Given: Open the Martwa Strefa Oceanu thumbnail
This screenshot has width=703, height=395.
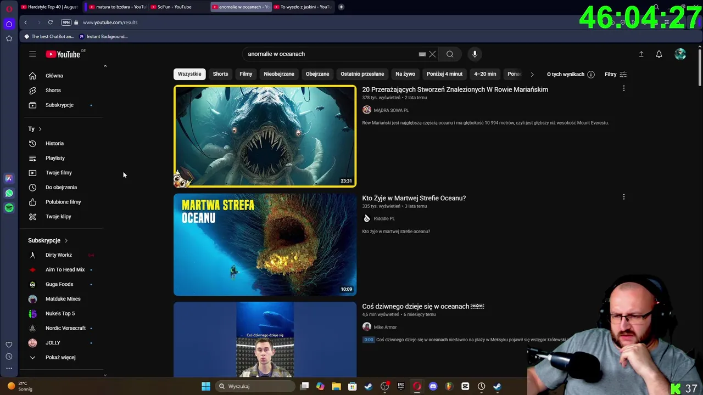Looking at the screenshot, I should 265,245.
